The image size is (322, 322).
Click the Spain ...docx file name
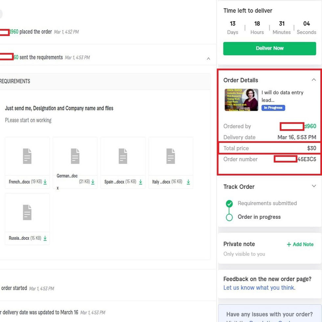click(x=114, y=182)
